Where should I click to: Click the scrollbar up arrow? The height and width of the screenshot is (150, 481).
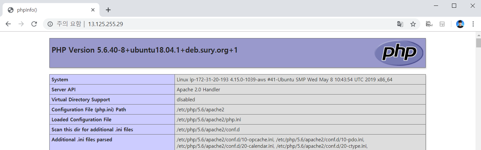click(x=478, y=35)
